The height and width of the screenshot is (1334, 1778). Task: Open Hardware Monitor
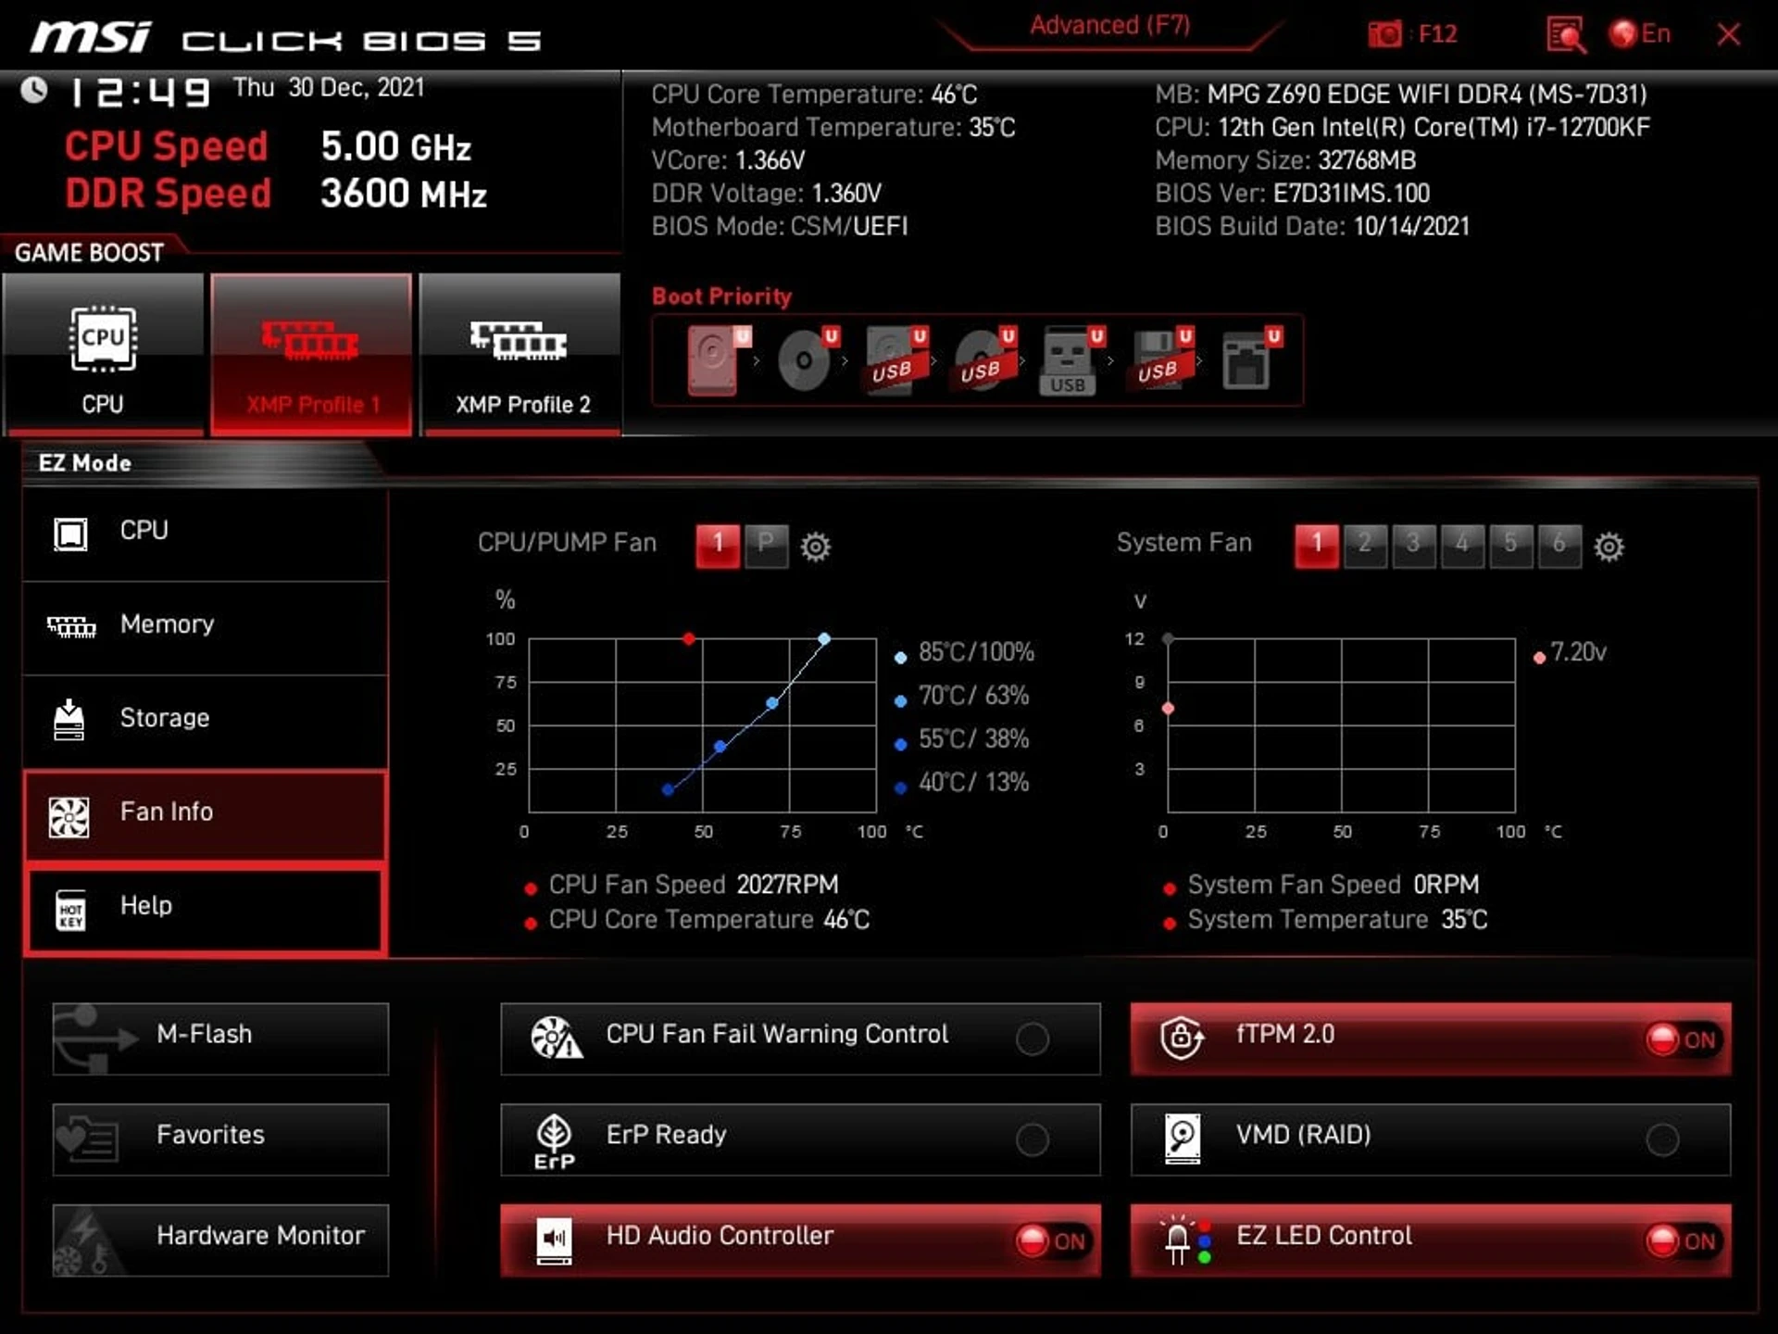tap(220, 1240)
